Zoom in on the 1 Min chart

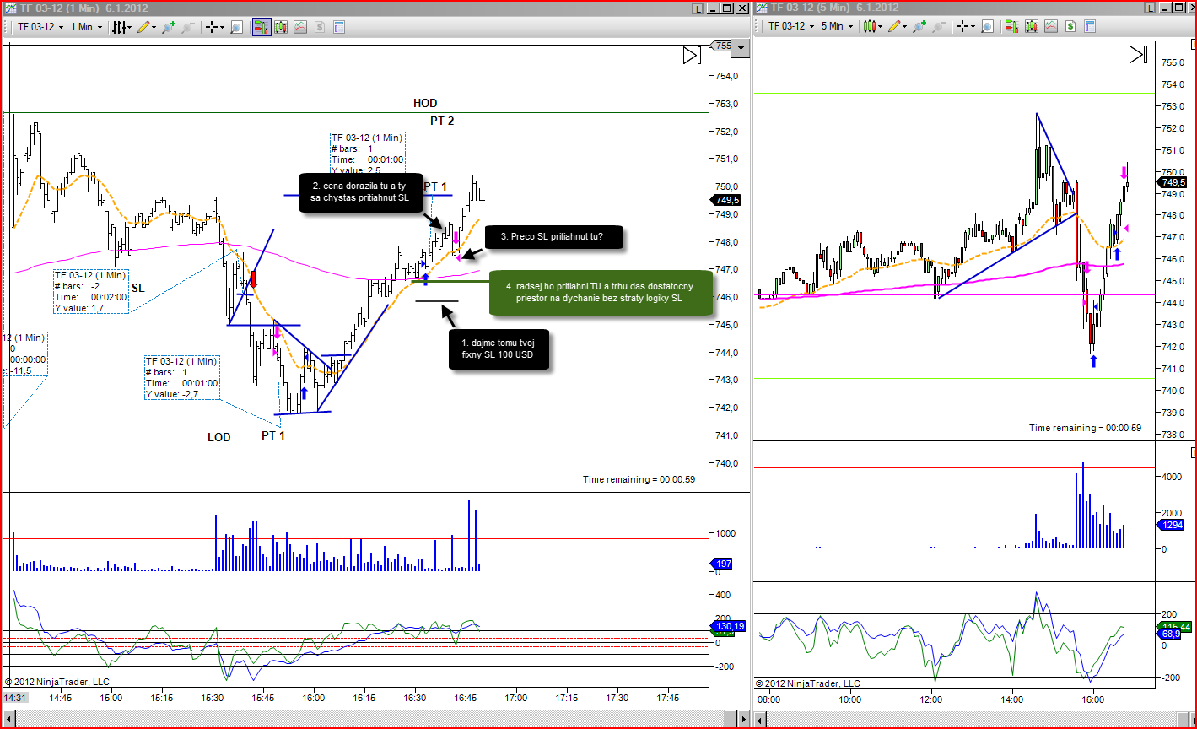click(169, 27)
